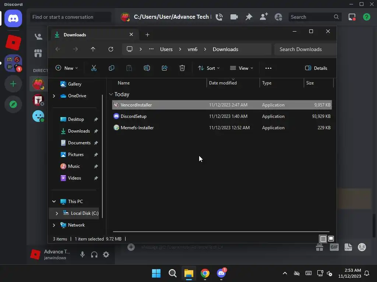Screen dimensions: 377x282
Task: Open emoji picker in Discord
Action: (x=362, y=247)
